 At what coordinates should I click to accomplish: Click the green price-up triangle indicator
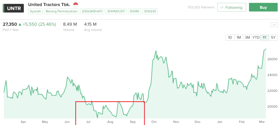20,24
